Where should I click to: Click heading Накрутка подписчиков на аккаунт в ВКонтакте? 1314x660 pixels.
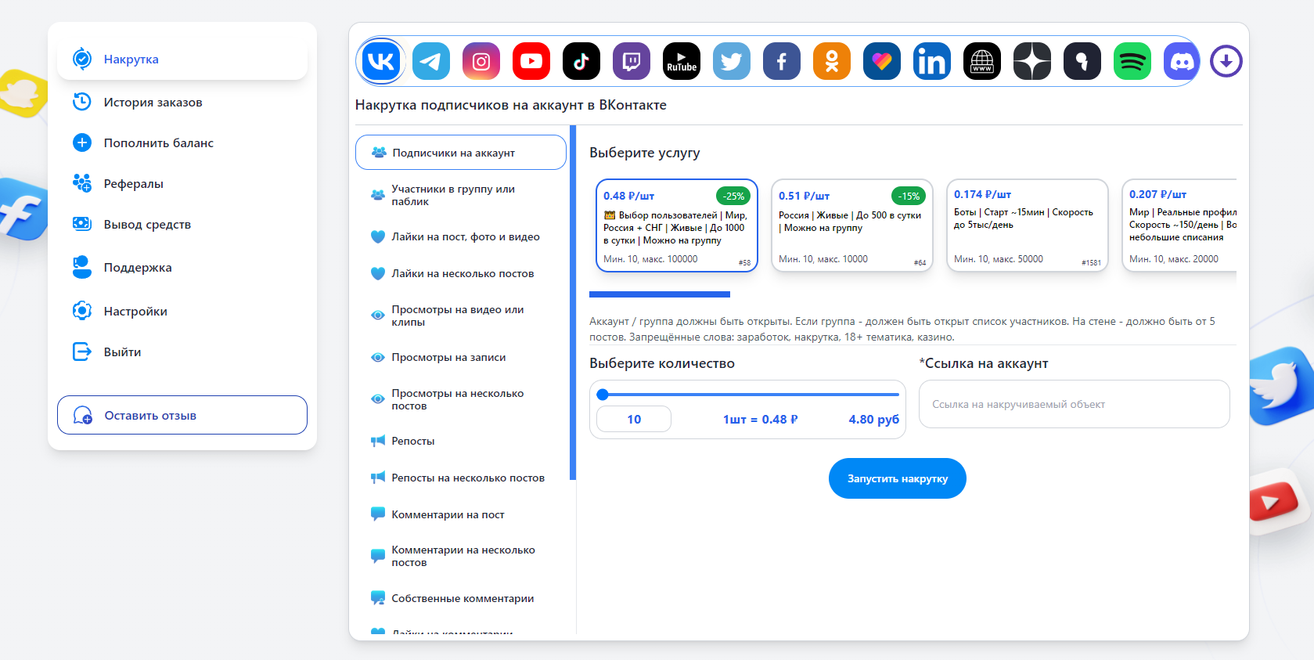[511, 105]
